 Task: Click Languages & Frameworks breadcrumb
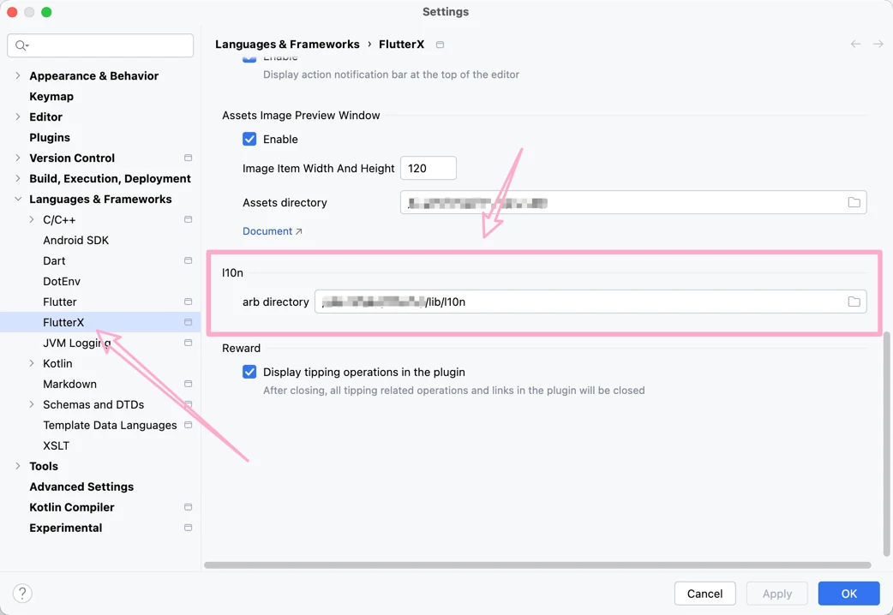(x=287, y=44)
